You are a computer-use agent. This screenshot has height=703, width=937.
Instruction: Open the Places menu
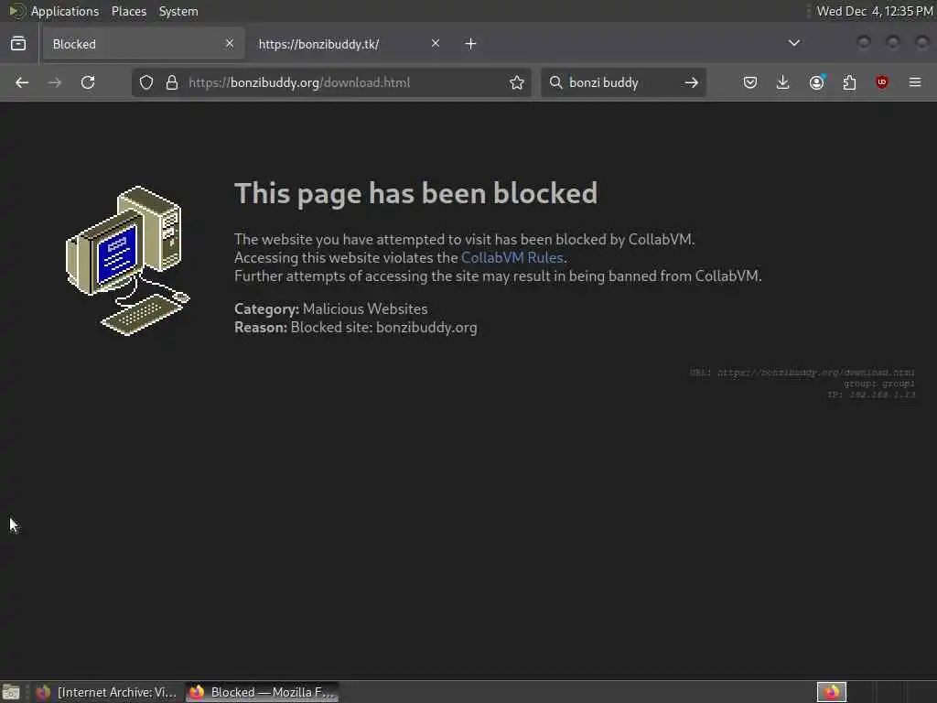[129, 11]
